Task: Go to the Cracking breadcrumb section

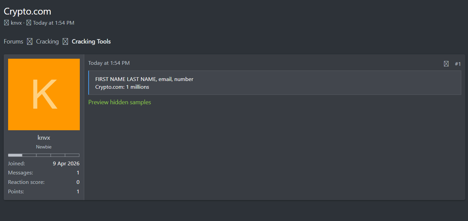Action: (47, 42)
